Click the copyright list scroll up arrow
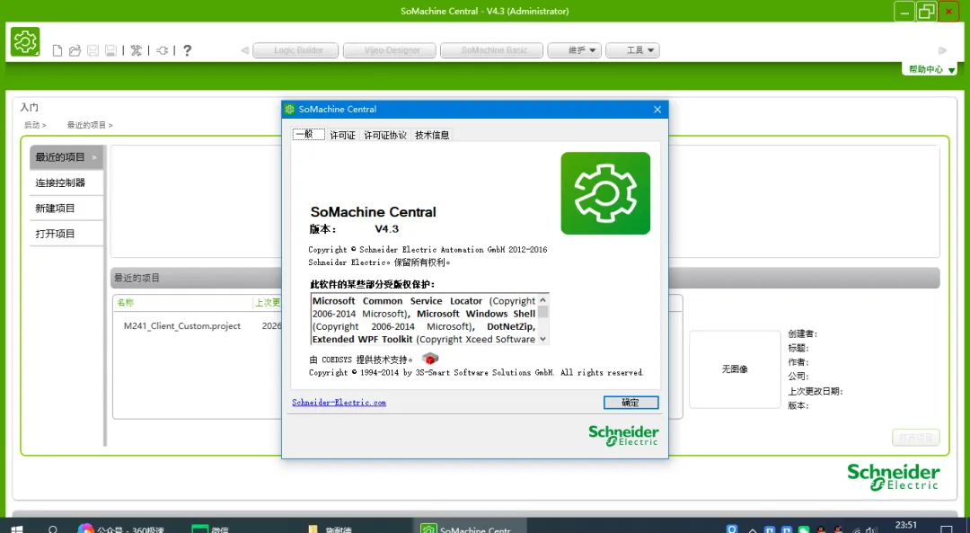 click(543, 300)
